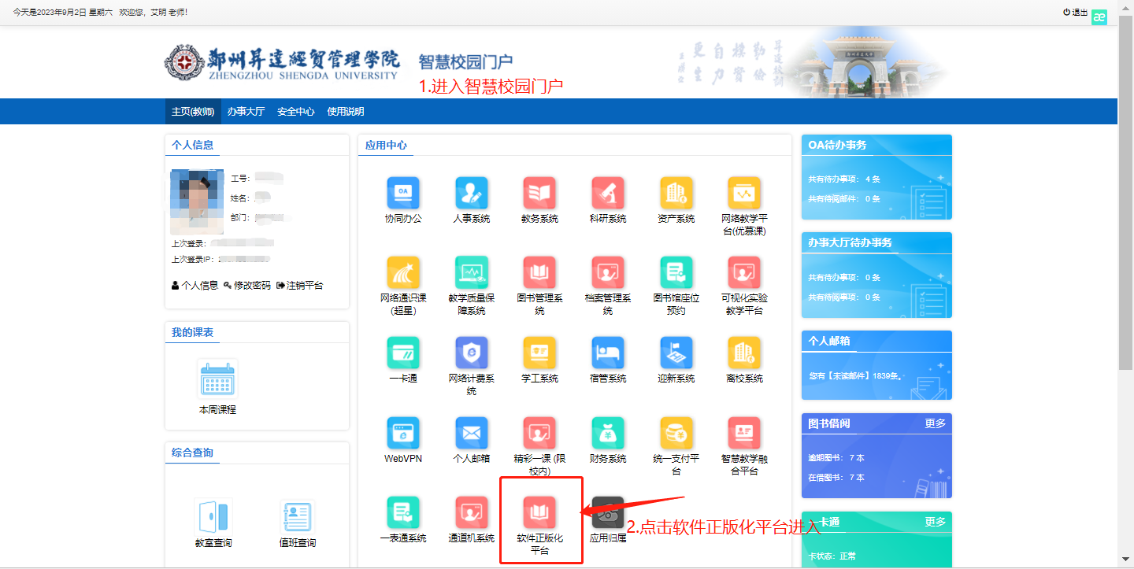This screenshot has height=569, width=1134.
Task: Open the 宿管系统 bed icon
Action: (608, 353)
